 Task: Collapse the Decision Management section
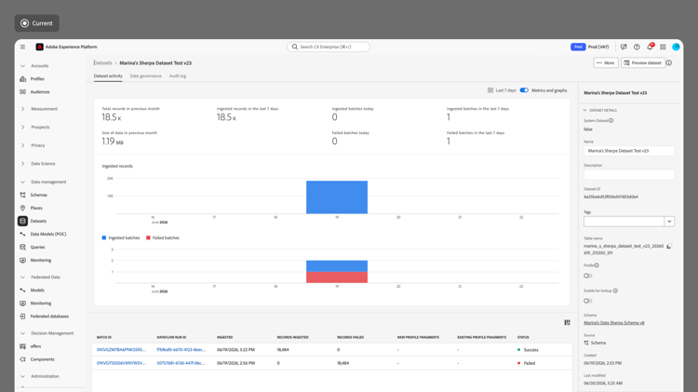click(x=22, y=333)
